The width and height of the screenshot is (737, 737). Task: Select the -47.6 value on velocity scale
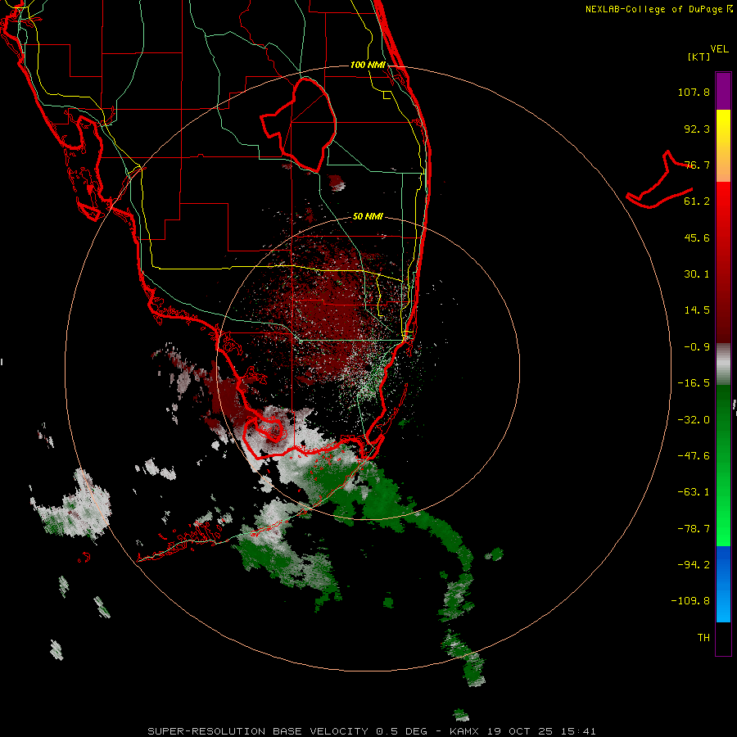coord(694,456)
